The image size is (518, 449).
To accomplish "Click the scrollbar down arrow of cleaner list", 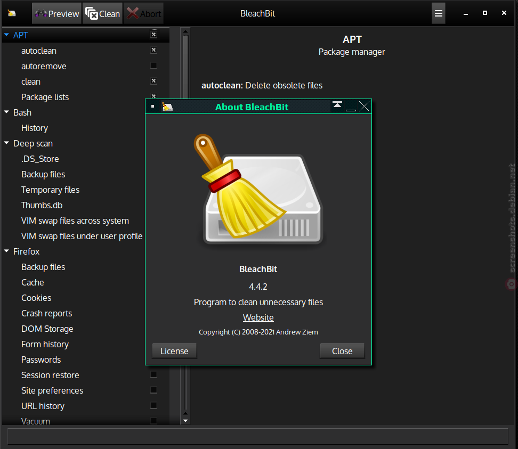I will click(x=185, y=421).
